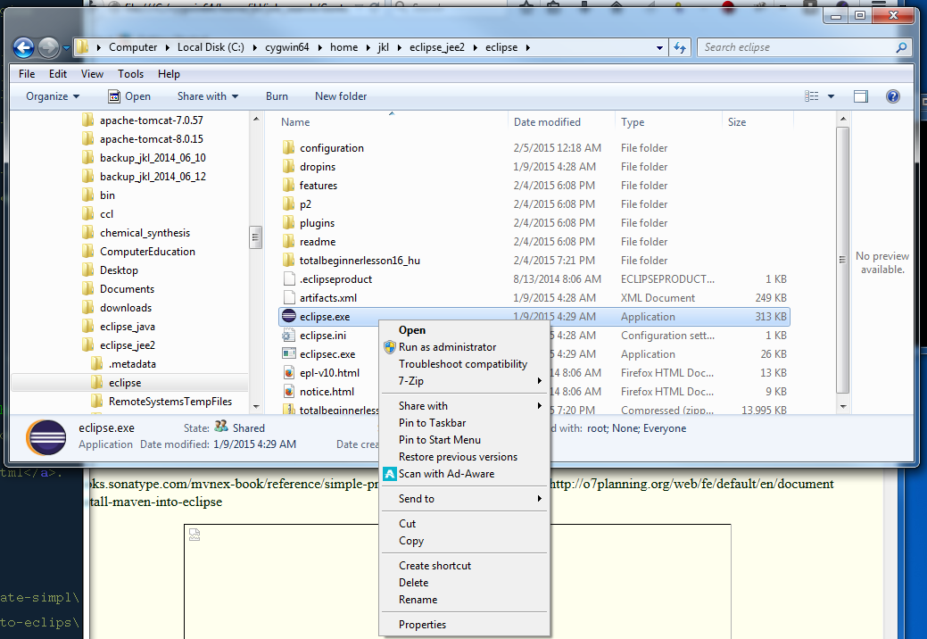The image size is (927, 639).
Task: Select Properties in the context menu
Action: click(x=422, y=625)
